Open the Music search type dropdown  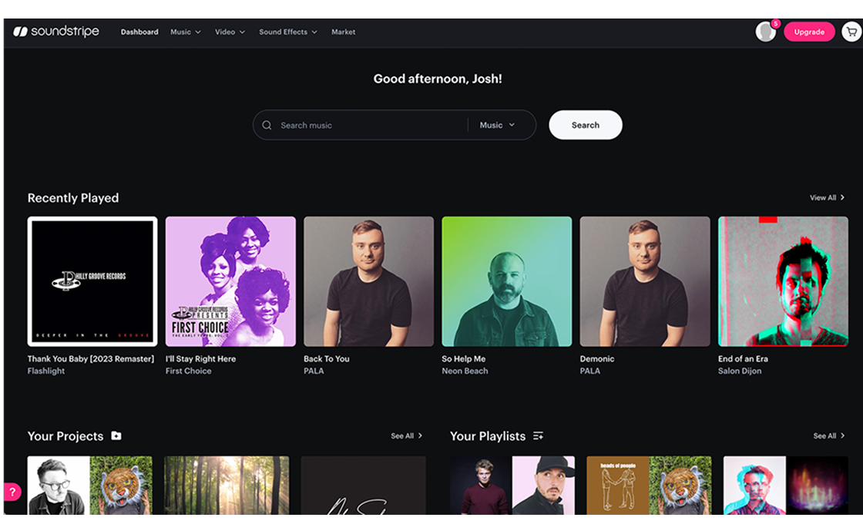click(497, 125)
